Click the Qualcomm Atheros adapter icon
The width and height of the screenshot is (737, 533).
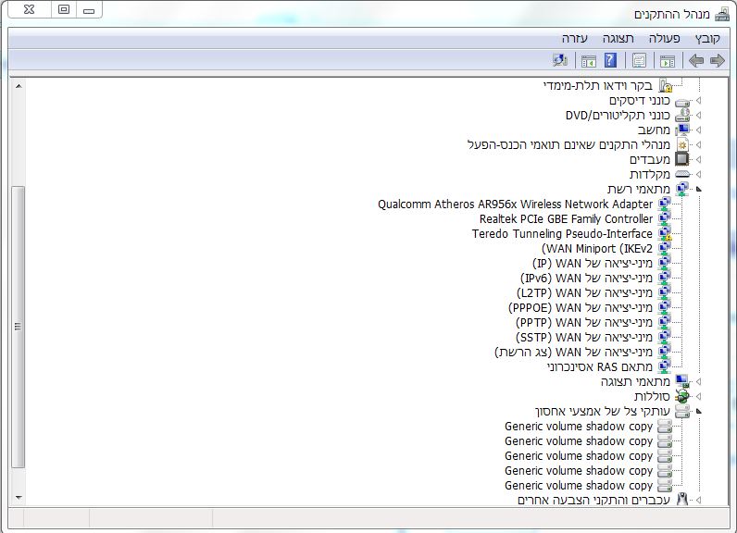click(x=664, y=204)
